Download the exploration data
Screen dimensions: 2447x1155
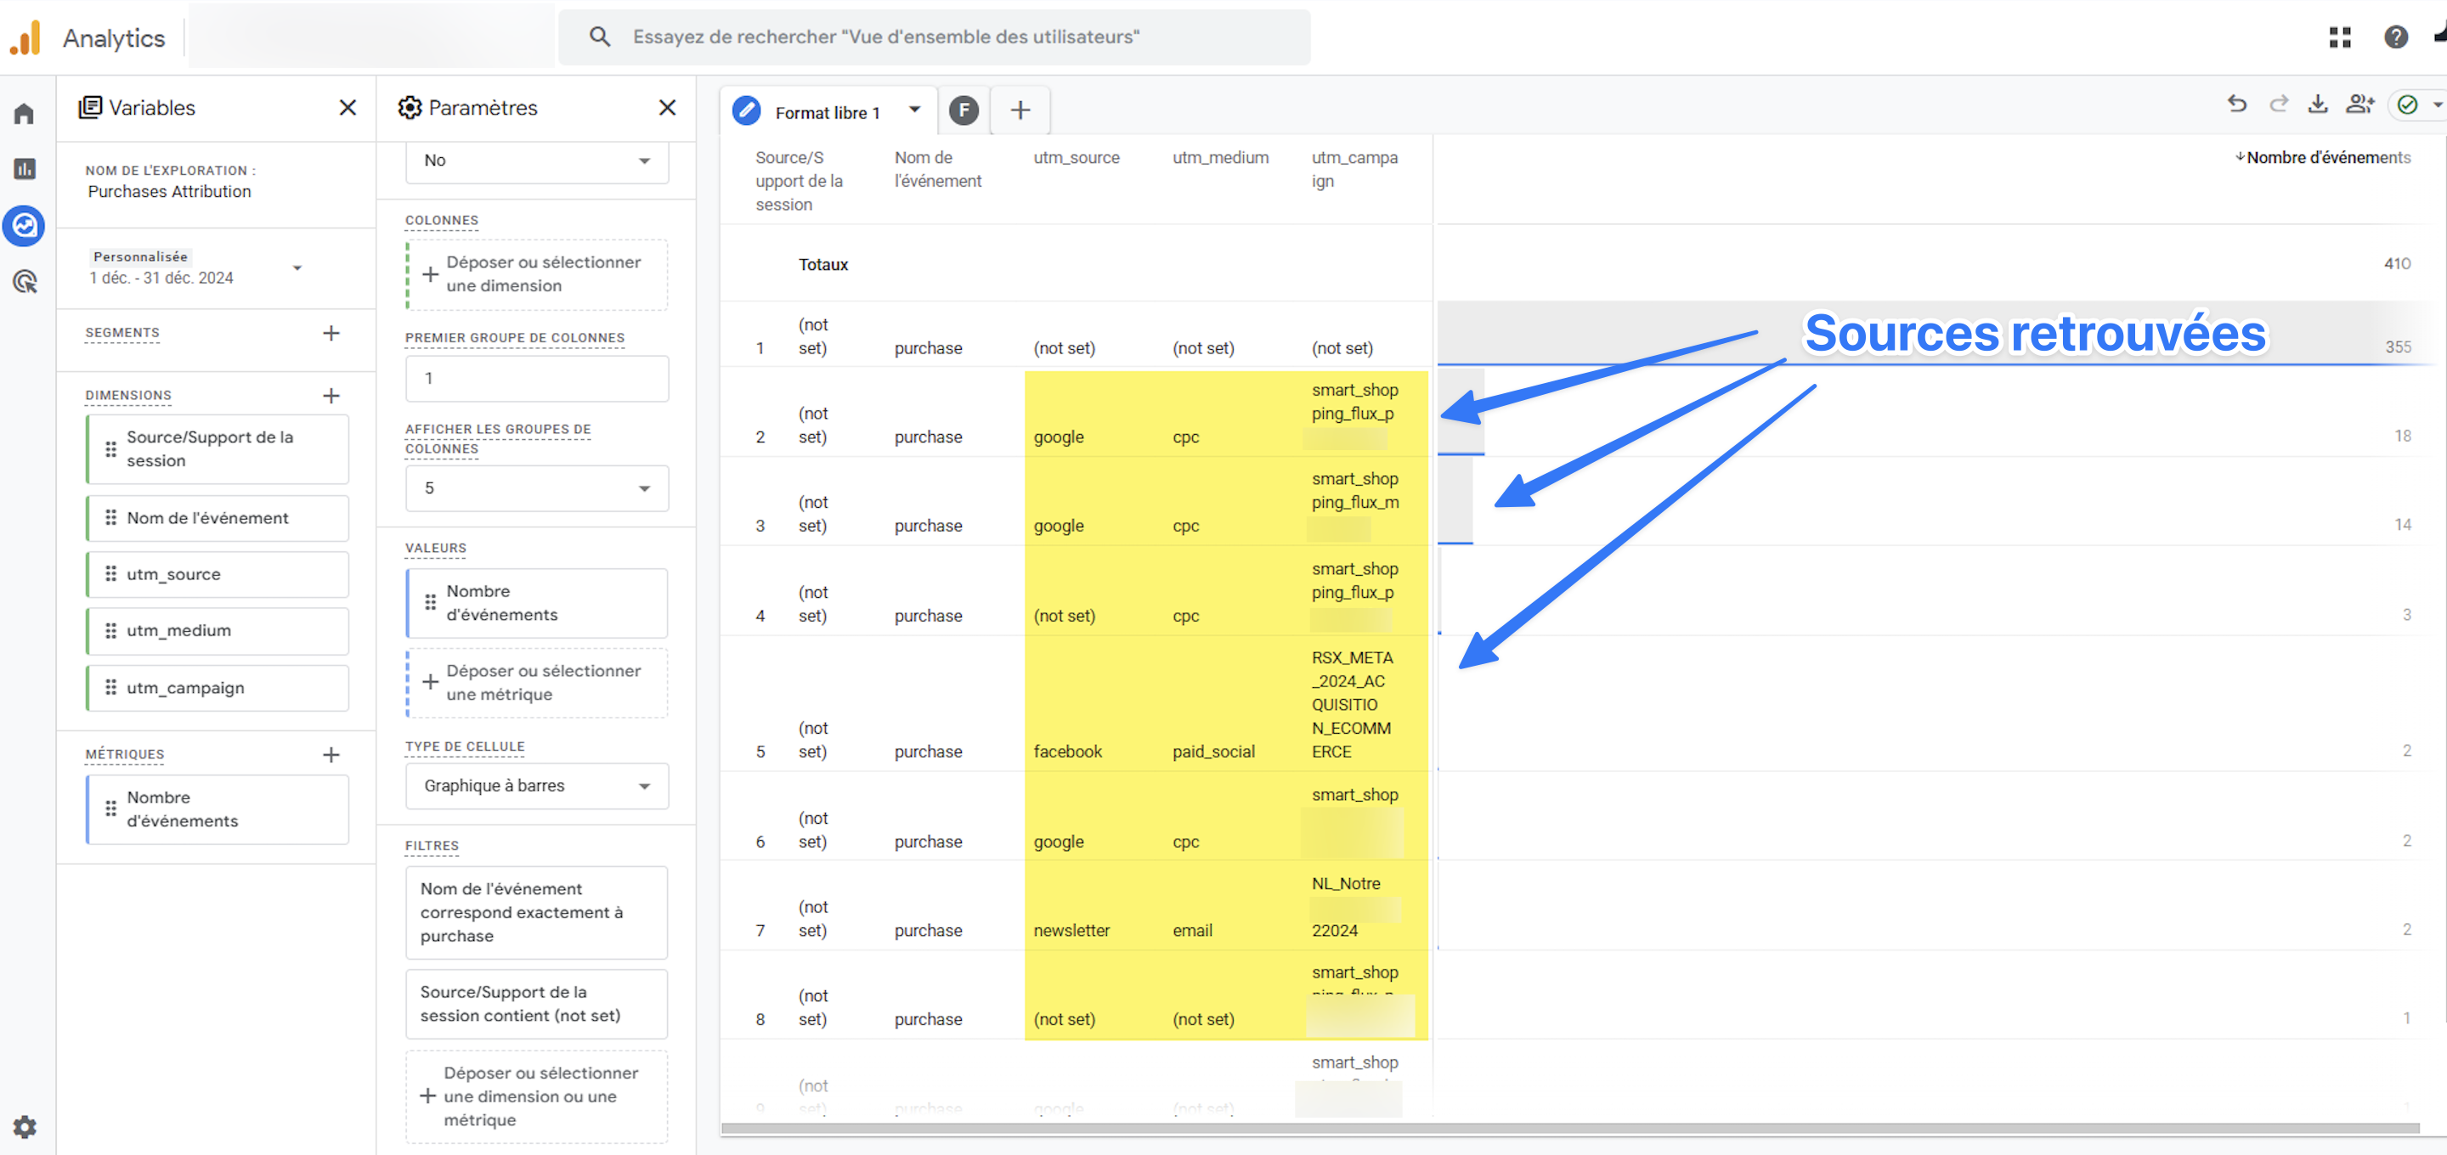pos(2318,104)
